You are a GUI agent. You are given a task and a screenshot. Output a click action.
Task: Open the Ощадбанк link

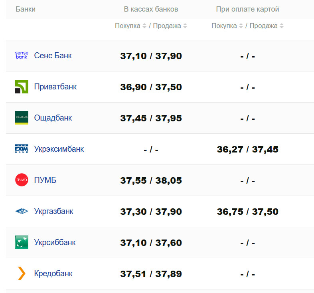click(x=53, y=118)
